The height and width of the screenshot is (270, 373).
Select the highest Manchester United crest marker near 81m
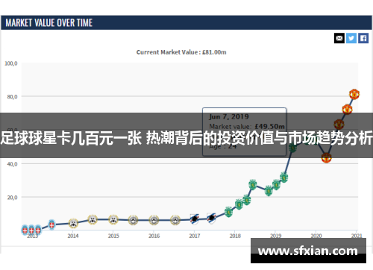click(x=354, y=94)
